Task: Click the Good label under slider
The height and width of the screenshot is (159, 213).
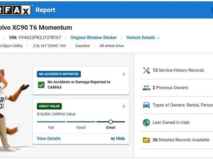Action: 81,127
